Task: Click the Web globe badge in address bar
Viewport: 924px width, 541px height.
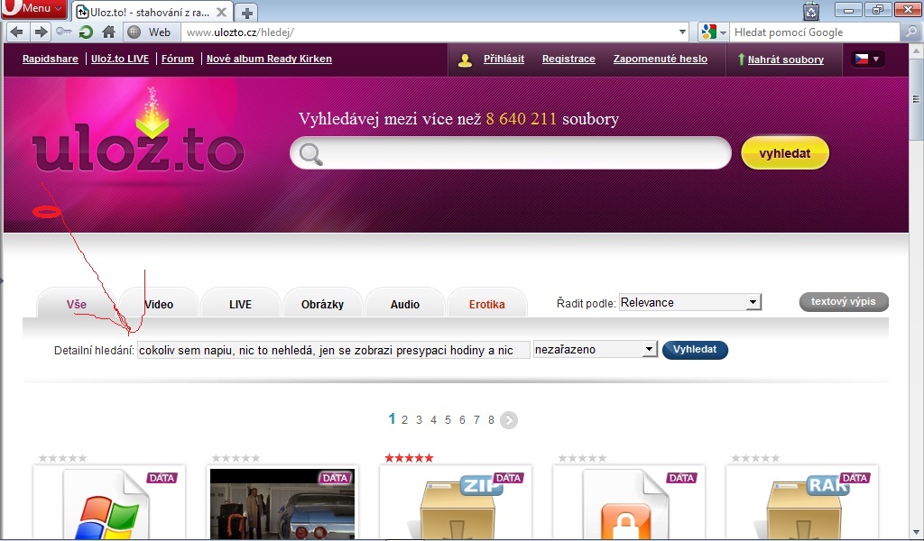Action: tap(151, 32)
